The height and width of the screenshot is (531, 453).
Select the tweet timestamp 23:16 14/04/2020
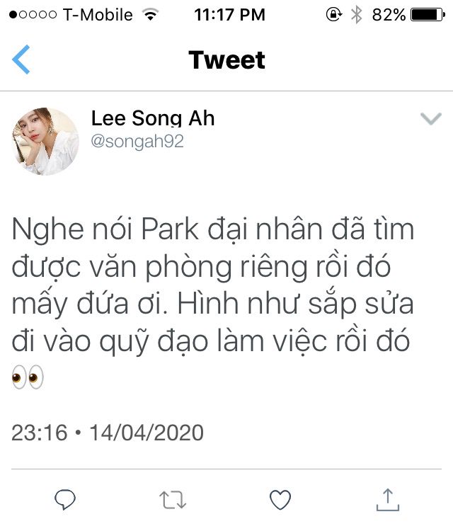108,433
